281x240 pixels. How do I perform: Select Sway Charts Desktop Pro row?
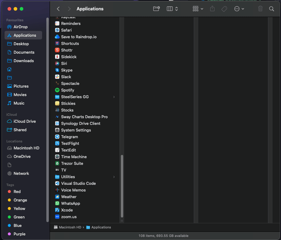click(85, 117)
